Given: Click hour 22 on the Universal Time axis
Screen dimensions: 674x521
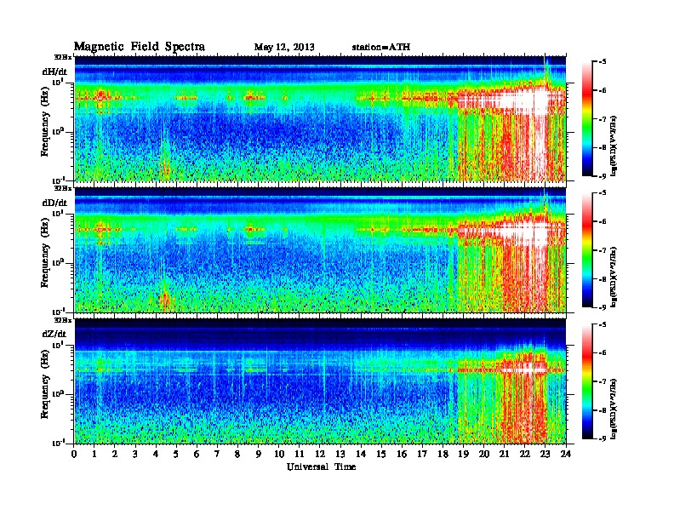Looking at the screenshot, I should point(525,454).
